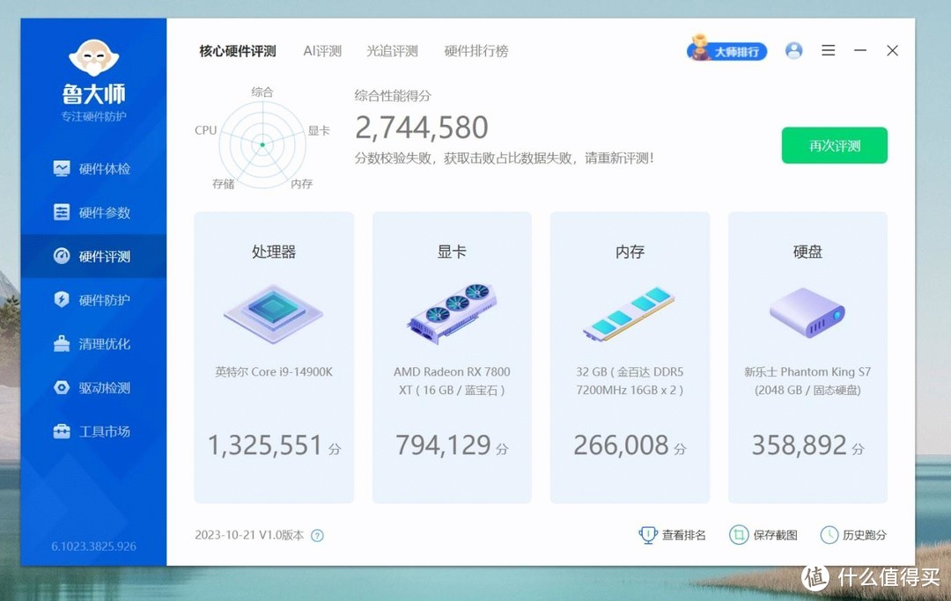The height and width of the screenshot is (601, 951).
Task: Click the processor score 1,325,551
Action: pos(264,445)
